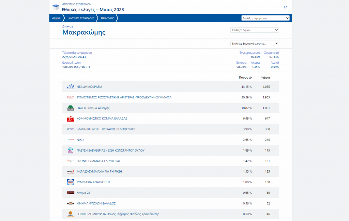Click the Κίνημα 21 logo
The height and width of the screenshot is (221, 349).
pos(71,193)
